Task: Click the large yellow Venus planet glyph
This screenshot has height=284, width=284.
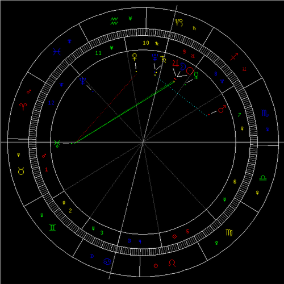Action: (135, 57)
